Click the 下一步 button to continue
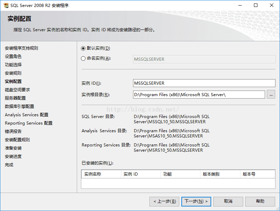The width and height of the screenshot is (280, 211). (196, 201)
